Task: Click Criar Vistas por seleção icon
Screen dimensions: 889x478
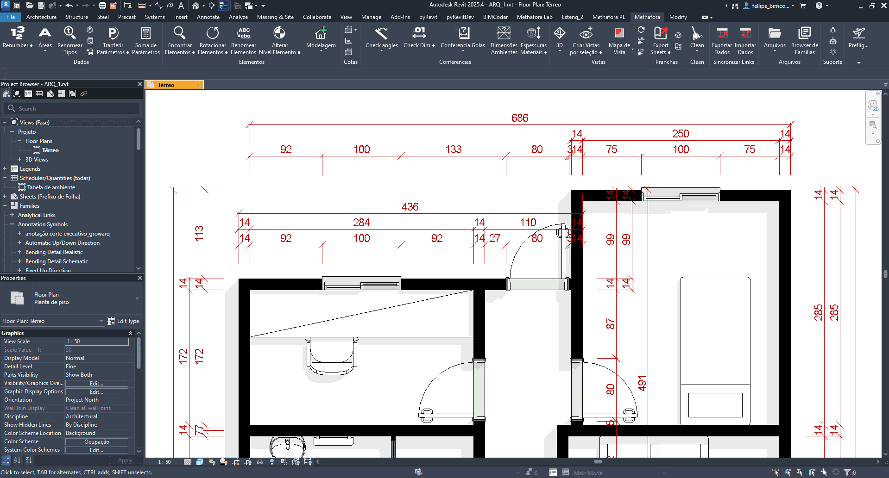Action: pyautogui.click(x=586, y=33)
